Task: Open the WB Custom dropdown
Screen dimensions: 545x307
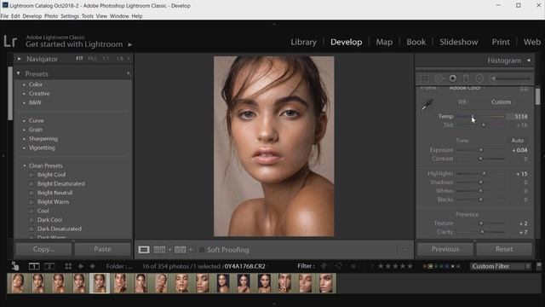Action: tap(503, 102)
